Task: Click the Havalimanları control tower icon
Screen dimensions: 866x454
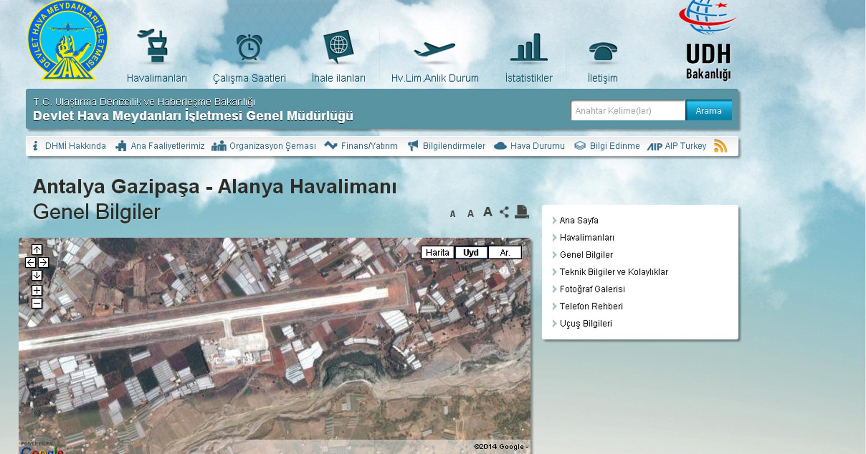Action: pyautogui.click(x=156, y=46)
